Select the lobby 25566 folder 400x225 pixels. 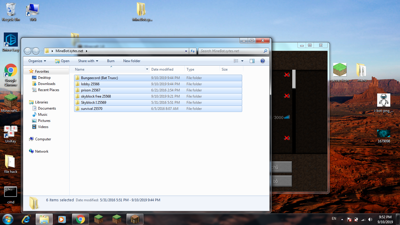pyautogui.click(x=158, y=84)
